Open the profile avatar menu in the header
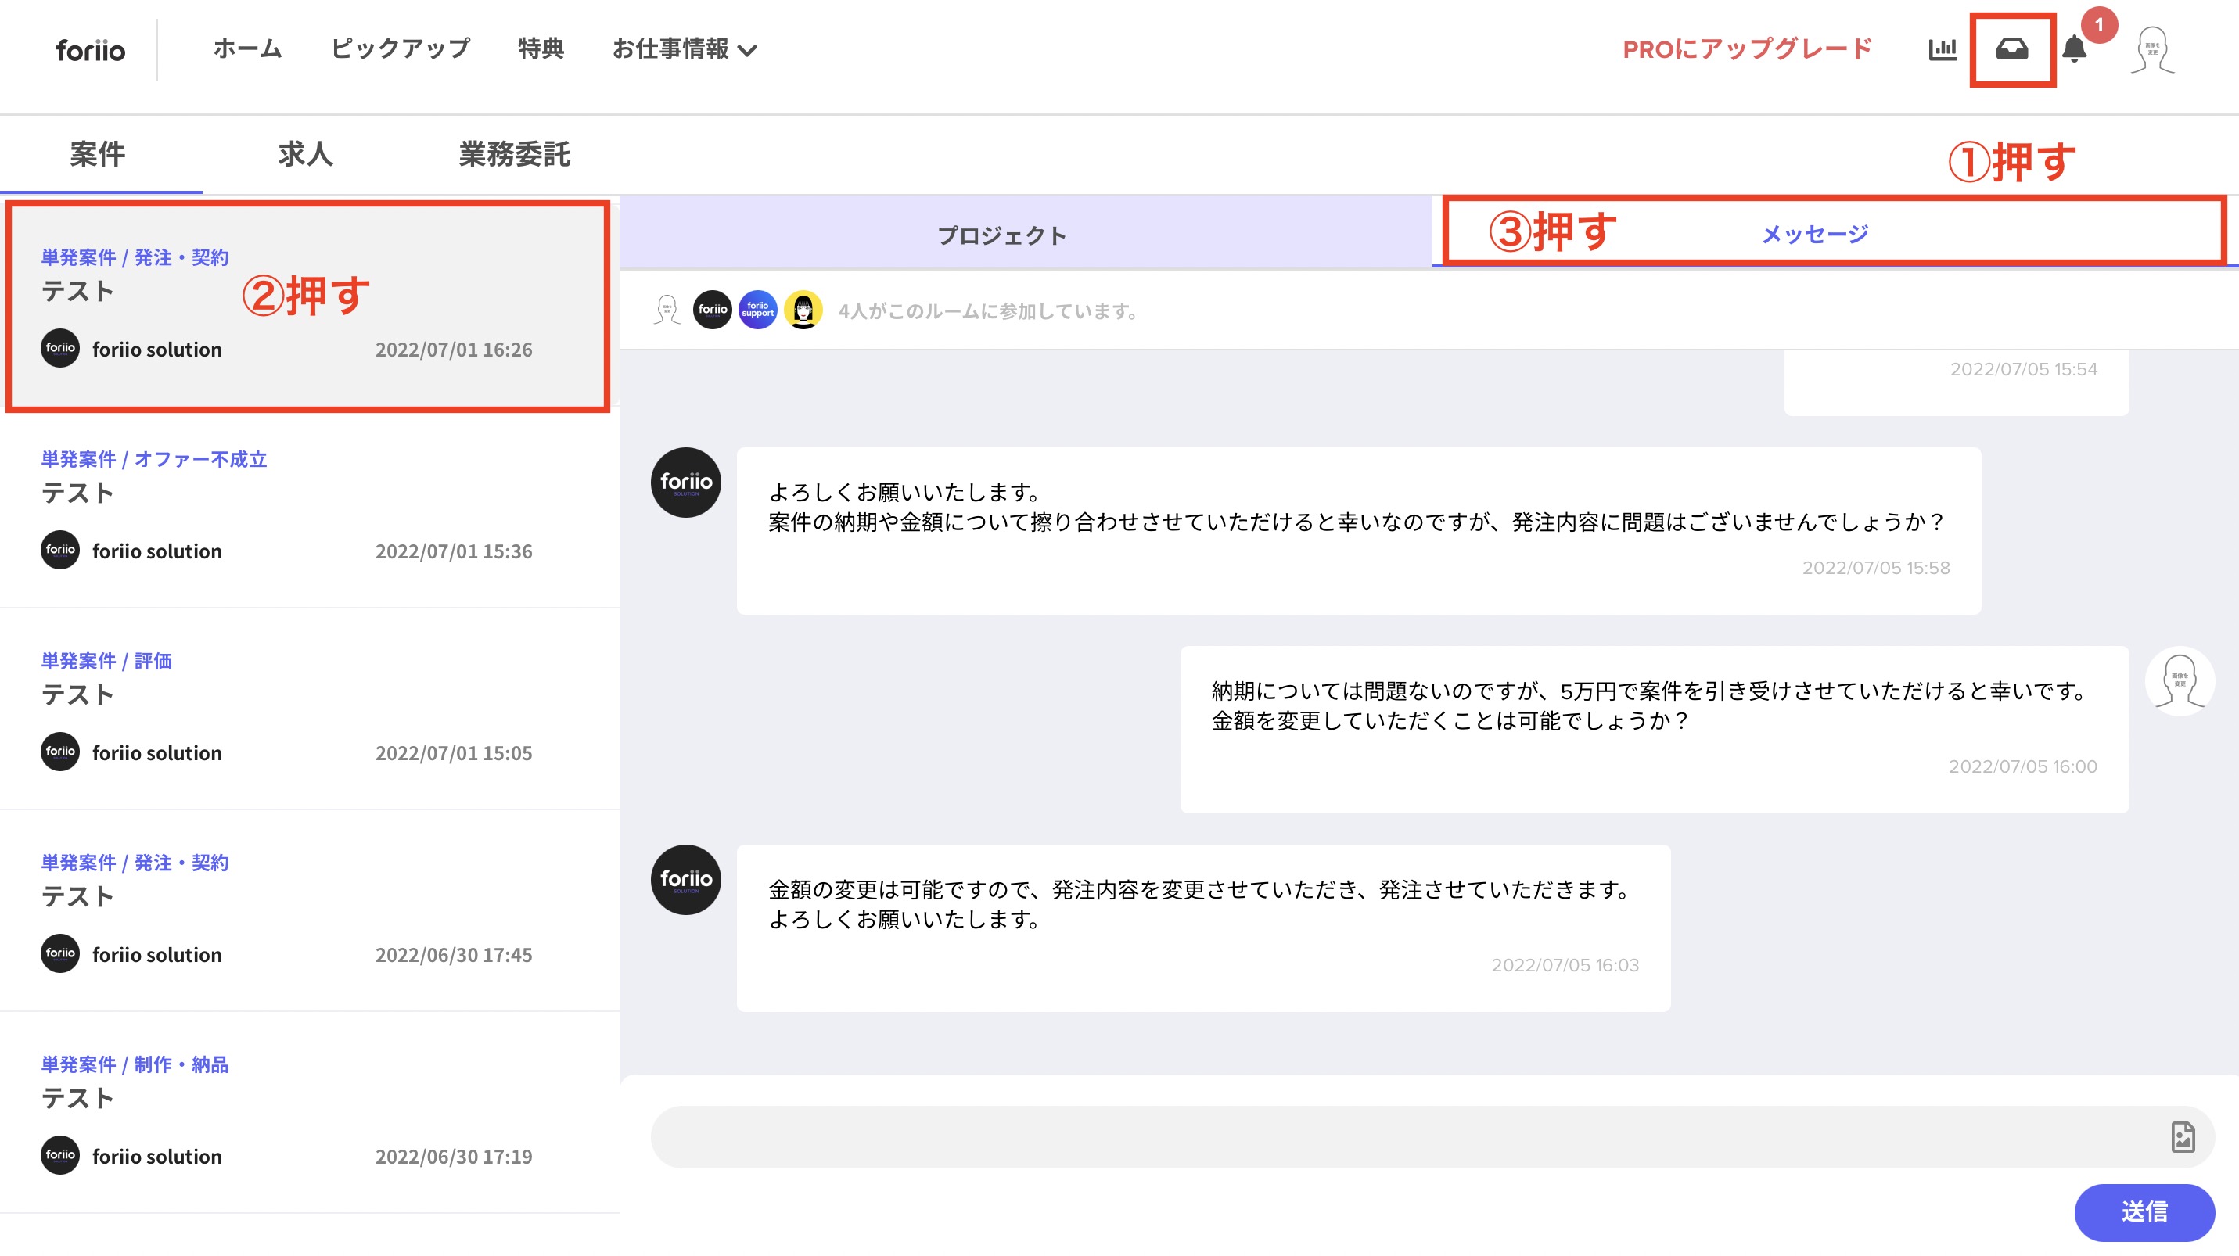The height and width of the screenshot is (1256, 2239). pos(2151,49)
